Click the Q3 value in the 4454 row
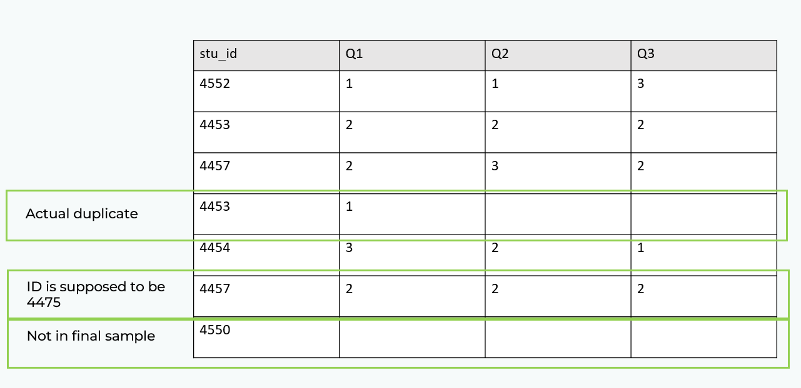Image resolution: width=801 pixels, height=388 pixels. 640,248
